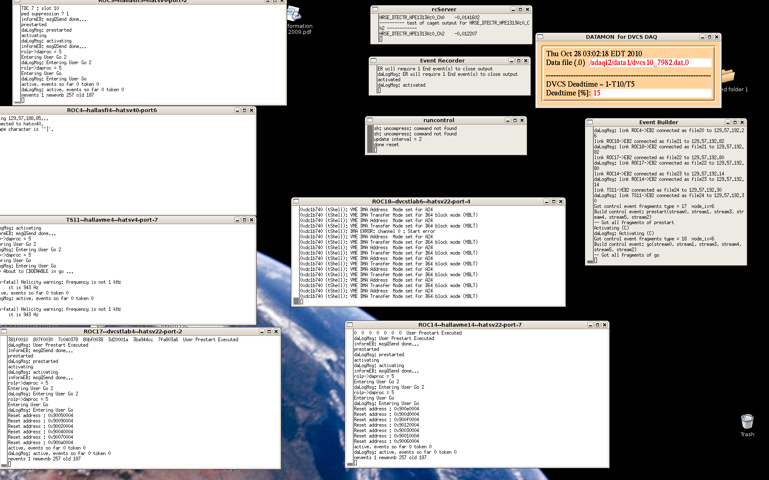769x480 pixels.
Task: Click the ROC14 terminal scrollbar
Action: pyautogui.click(x=350, y=397)
